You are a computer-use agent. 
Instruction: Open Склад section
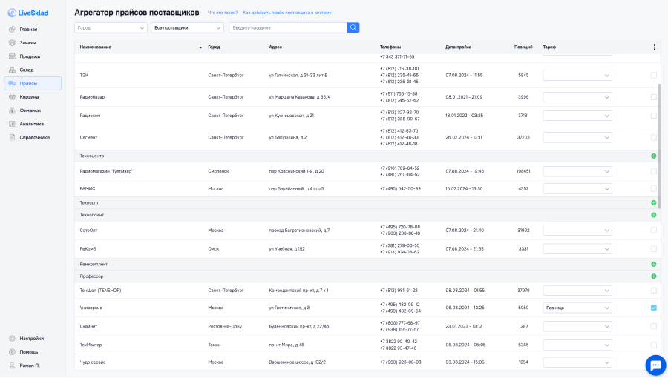click(27, 70)
